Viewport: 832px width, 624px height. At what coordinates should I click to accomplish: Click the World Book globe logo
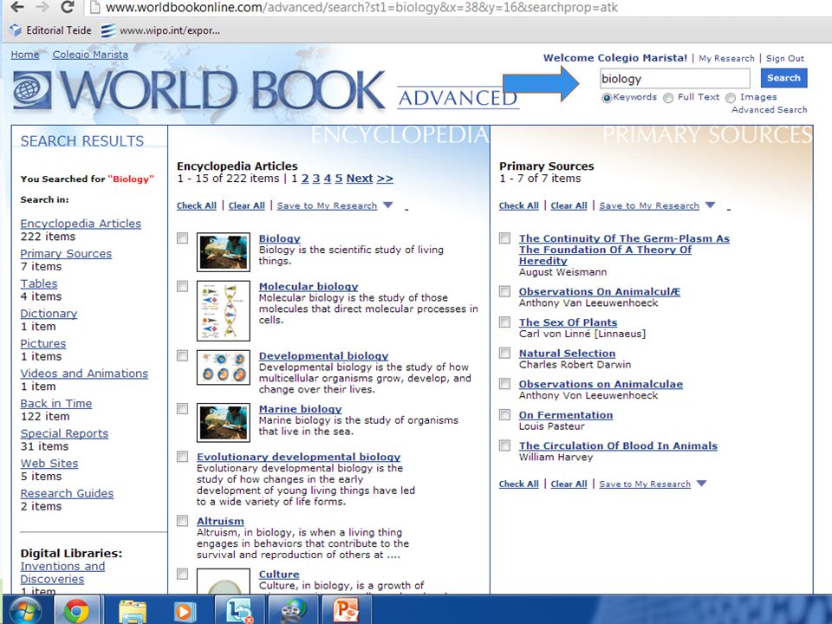click(32, 90)
